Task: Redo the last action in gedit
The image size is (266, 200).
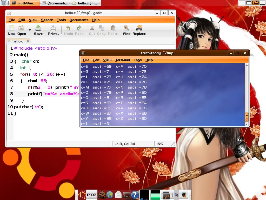Action: pos(79,30)
